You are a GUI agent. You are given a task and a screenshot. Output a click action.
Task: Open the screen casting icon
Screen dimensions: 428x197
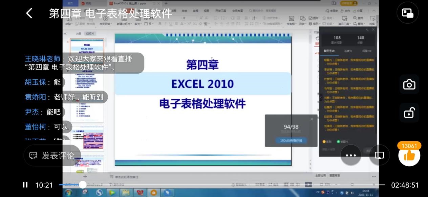[x=379, y=155]
